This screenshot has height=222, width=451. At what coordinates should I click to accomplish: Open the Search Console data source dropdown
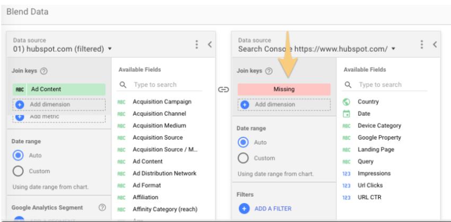(x=317, y=49)
